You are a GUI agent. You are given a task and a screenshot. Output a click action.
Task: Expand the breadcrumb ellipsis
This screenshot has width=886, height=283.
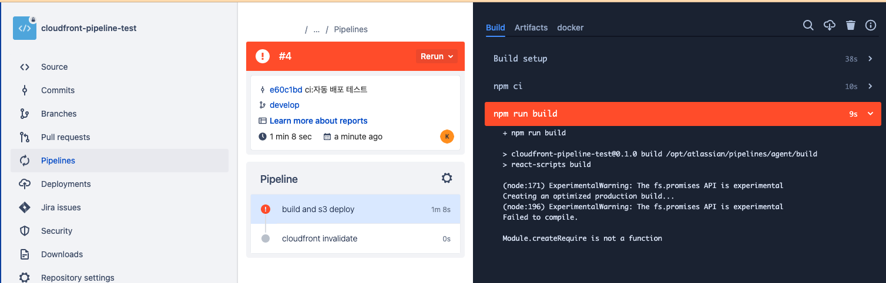tap(317, 29)
